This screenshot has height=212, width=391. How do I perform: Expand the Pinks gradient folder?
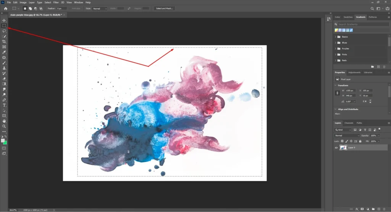pyautogui.click(x=335, y=54)
